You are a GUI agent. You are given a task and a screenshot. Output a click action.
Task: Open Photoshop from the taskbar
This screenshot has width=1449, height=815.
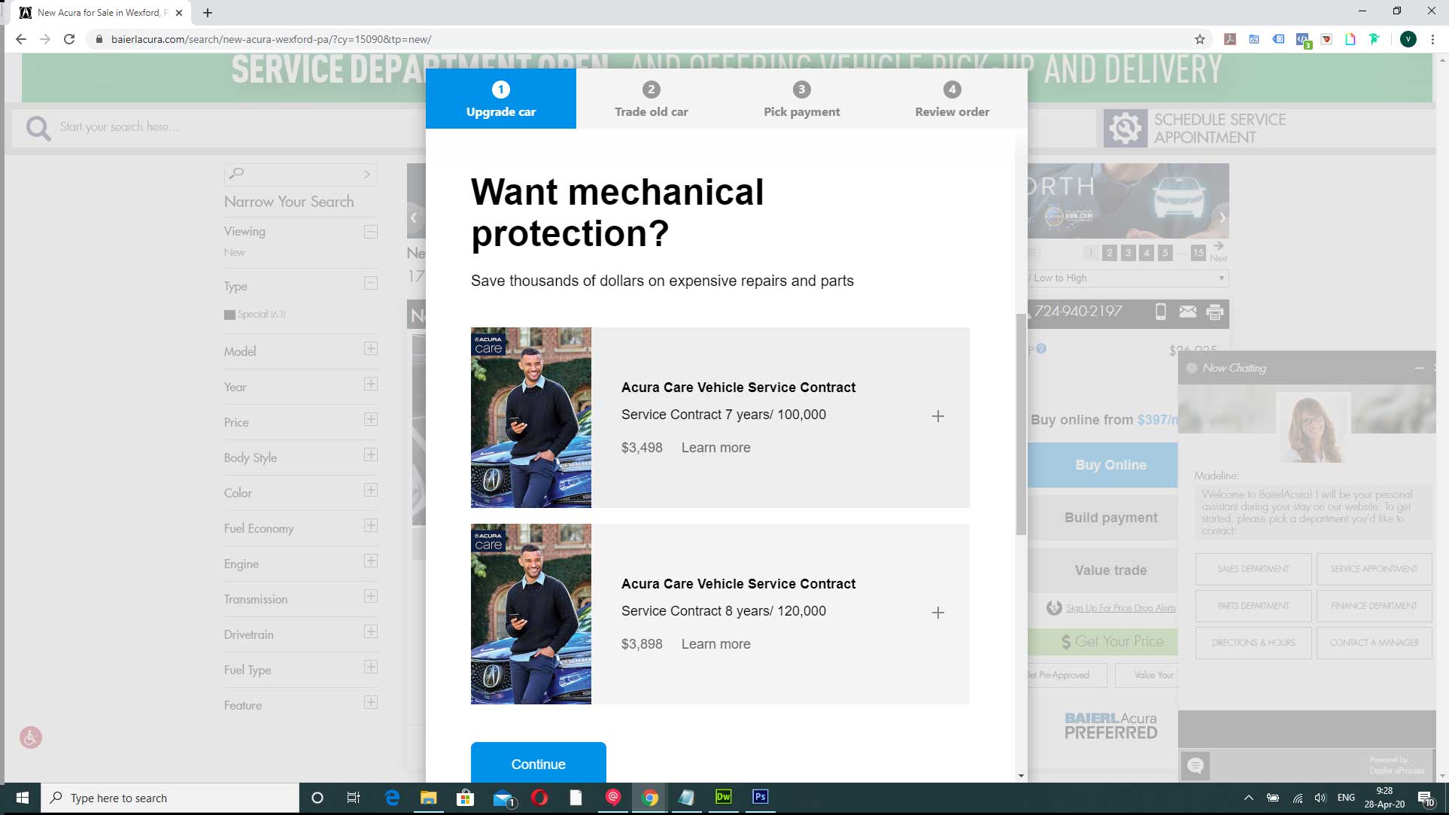760,797
